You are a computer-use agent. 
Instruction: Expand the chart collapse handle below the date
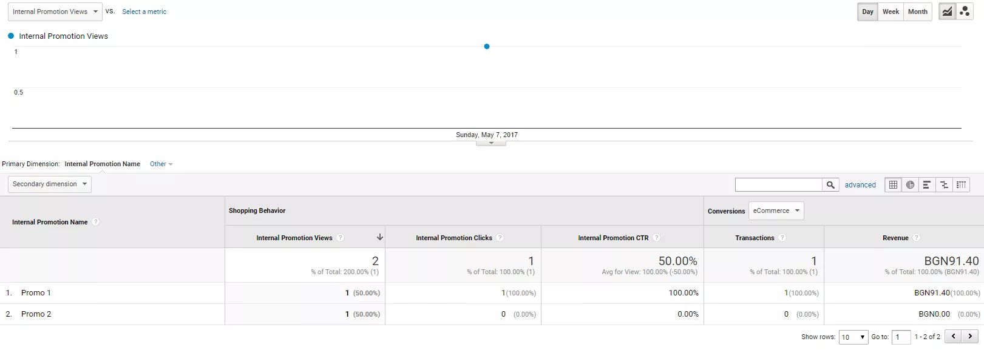pyautogui.click(x=491, y=143)
